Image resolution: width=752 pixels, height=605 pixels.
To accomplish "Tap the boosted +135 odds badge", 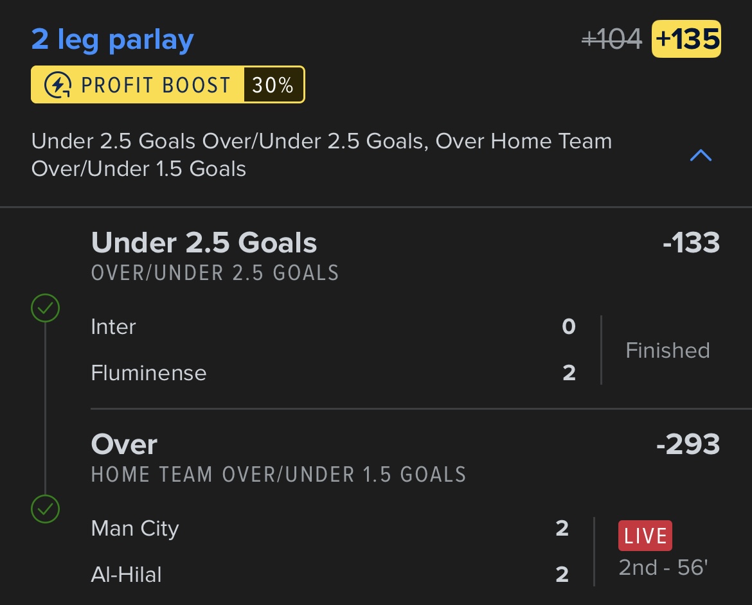I will click(x=686, y=39).
